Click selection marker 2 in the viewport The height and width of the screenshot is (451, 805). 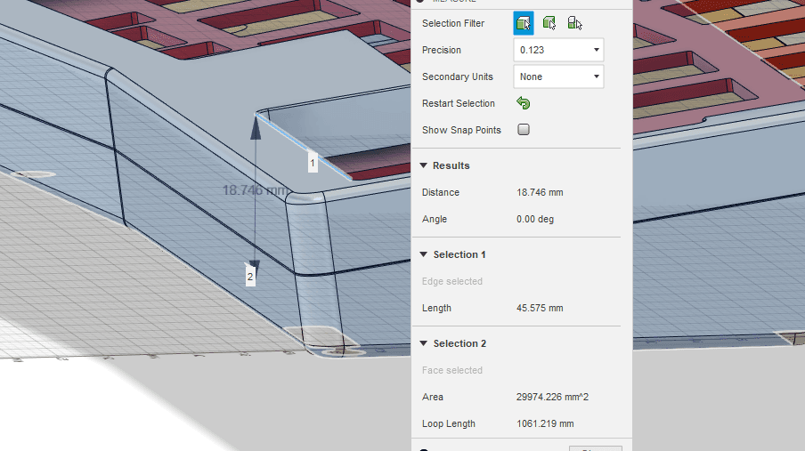[x=250, y=277]
